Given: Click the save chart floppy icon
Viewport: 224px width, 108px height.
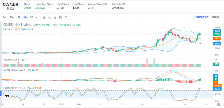Looking at the screenshot, I should (x=60, y=17).
